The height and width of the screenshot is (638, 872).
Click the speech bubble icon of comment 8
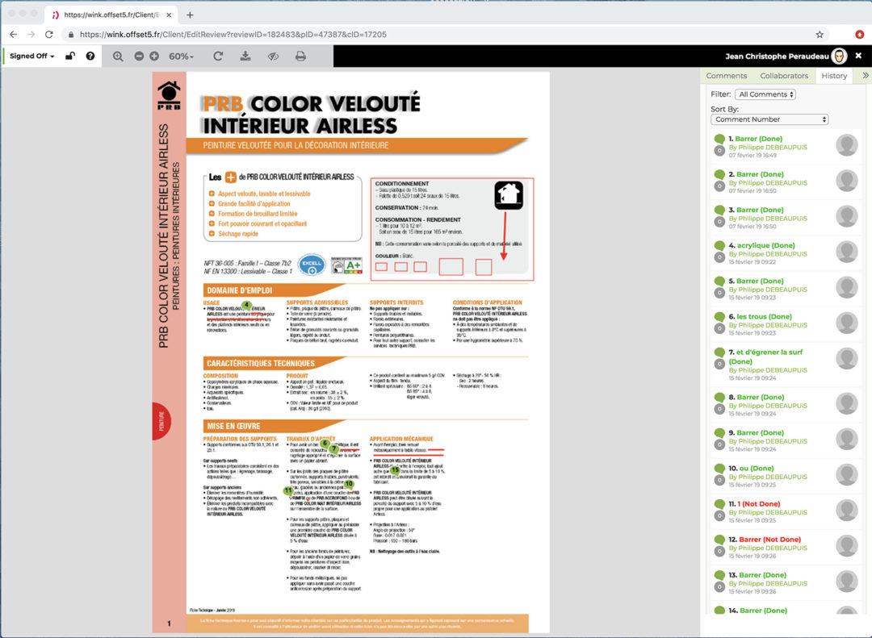(x=719, y=398)
